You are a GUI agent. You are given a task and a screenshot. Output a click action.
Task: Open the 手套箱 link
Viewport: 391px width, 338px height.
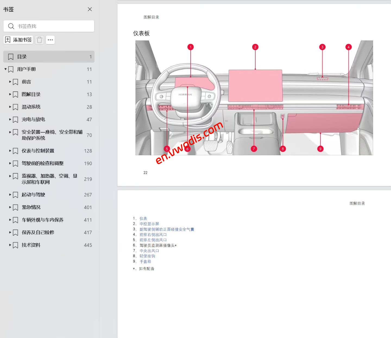click(x=146, y=262)
